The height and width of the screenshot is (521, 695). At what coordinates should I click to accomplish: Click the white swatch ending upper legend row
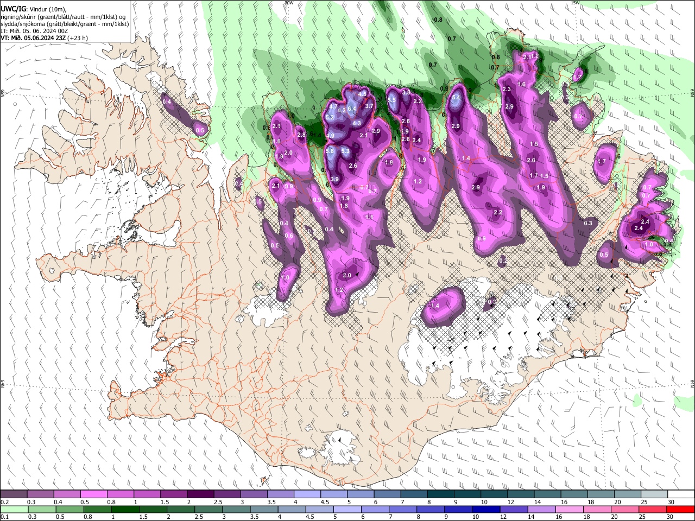pos(680,494)
